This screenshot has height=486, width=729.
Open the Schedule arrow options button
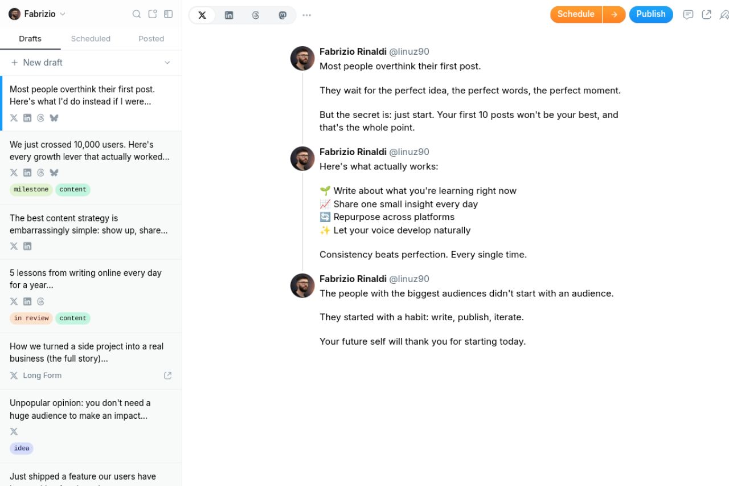point(614,15)
